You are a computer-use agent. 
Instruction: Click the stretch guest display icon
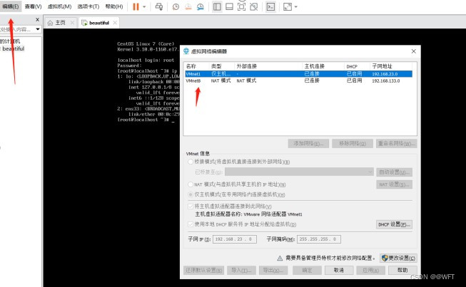tap(288, 6)
